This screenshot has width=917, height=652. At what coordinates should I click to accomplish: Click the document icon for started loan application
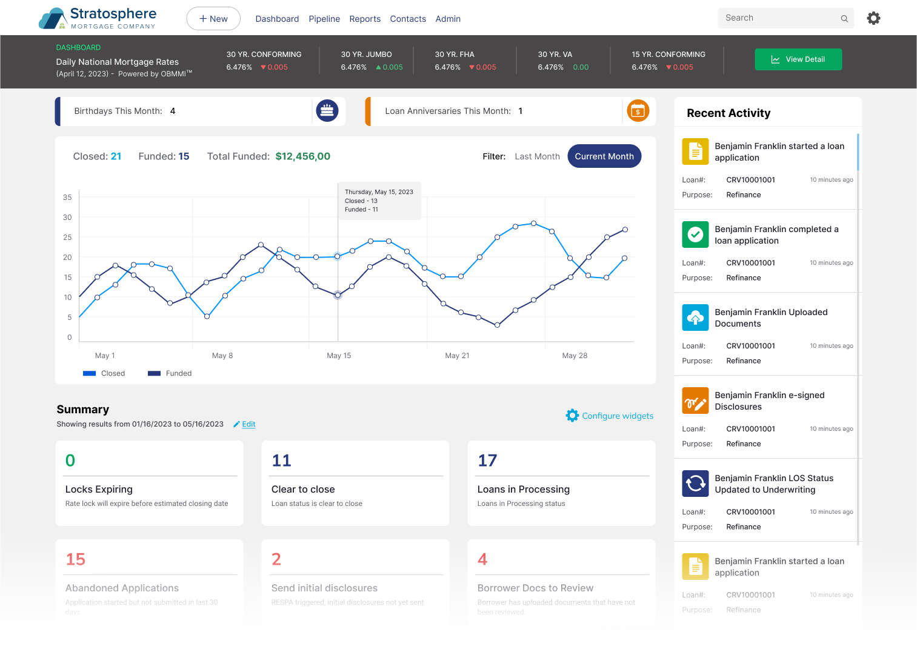click(x=695, y=151)
